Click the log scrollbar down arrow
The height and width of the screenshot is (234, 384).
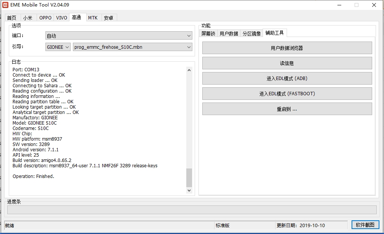(x=189, y=190)
